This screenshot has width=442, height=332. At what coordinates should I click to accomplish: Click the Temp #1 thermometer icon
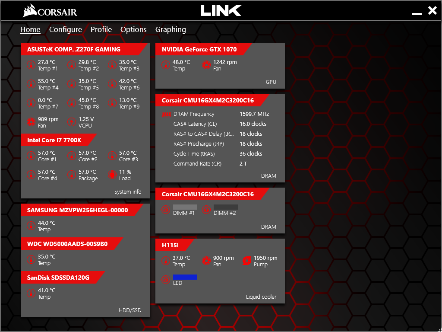pyautogui.click(x=31, y=65)
